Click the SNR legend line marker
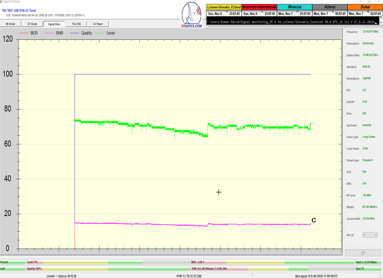The height and width of the screenshot is (278, 383). pyautogui.click(x=49, y=33)
